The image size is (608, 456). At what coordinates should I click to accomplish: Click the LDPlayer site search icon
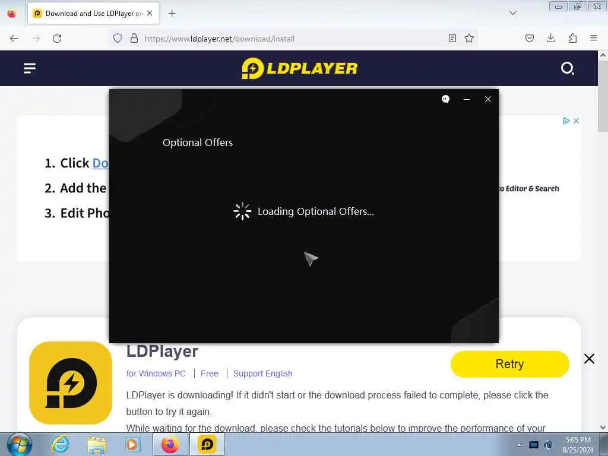pyautogui.click(x=567, y=68)
